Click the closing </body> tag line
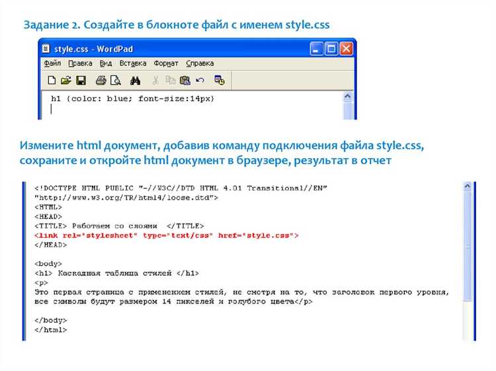 51,320
